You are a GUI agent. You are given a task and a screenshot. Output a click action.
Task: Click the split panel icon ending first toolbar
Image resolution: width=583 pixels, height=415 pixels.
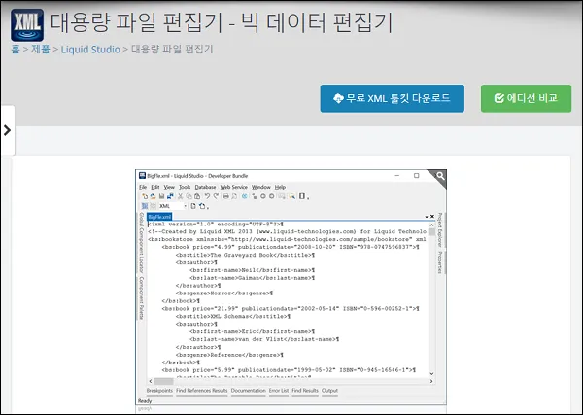pyautogui.click(x=302, y=196)
